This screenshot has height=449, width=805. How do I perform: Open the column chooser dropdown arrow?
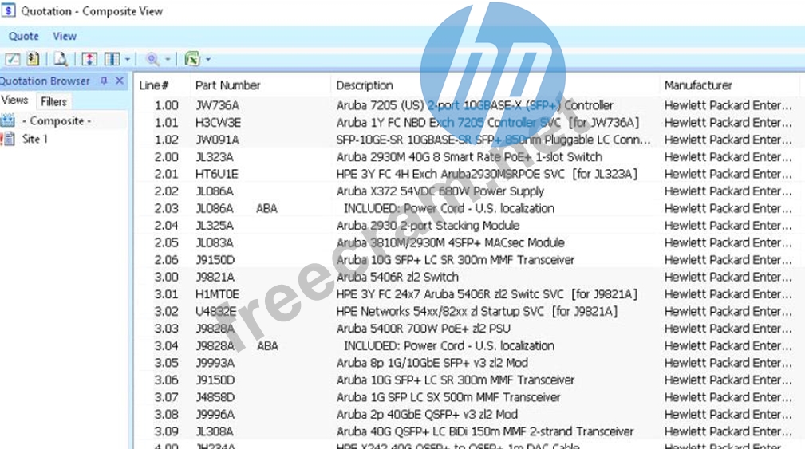(x=128, y=60)
